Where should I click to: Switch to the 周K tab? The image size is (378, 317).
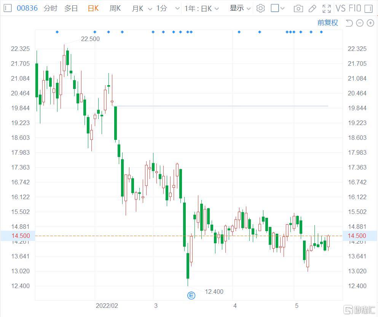tap(115, 8)
